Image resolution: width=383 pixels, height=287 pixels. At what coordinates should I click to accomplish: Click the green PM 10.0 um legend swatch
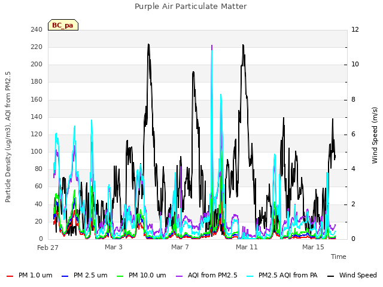pyautogui.click(x=120, y=276)
